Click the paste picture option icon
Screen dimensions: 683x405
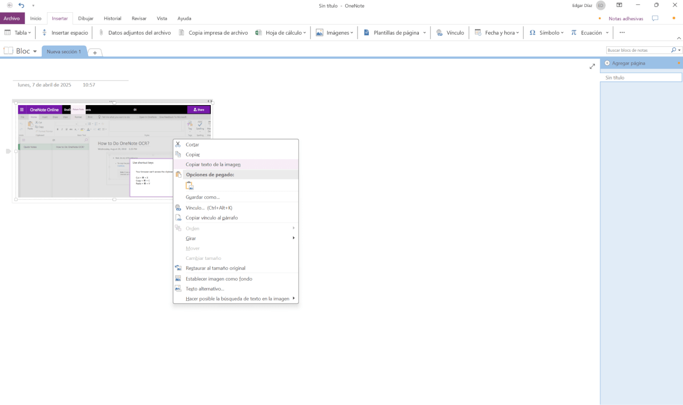click(189, 186)
